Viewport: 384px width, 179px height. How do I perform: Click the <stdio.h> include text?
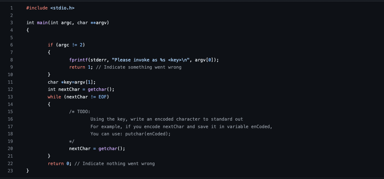63,8
